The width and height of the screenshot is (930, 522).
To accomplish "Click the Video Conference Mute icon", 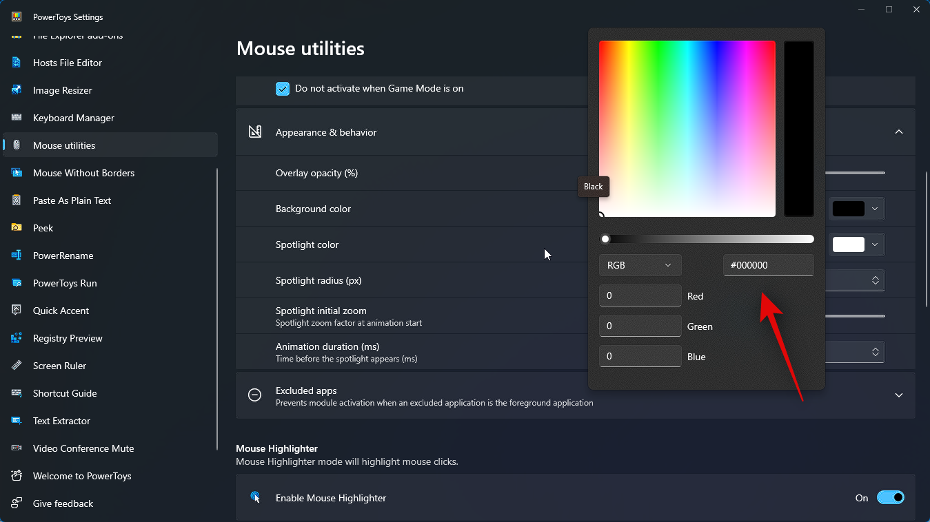I will click(x=17, y=448).
